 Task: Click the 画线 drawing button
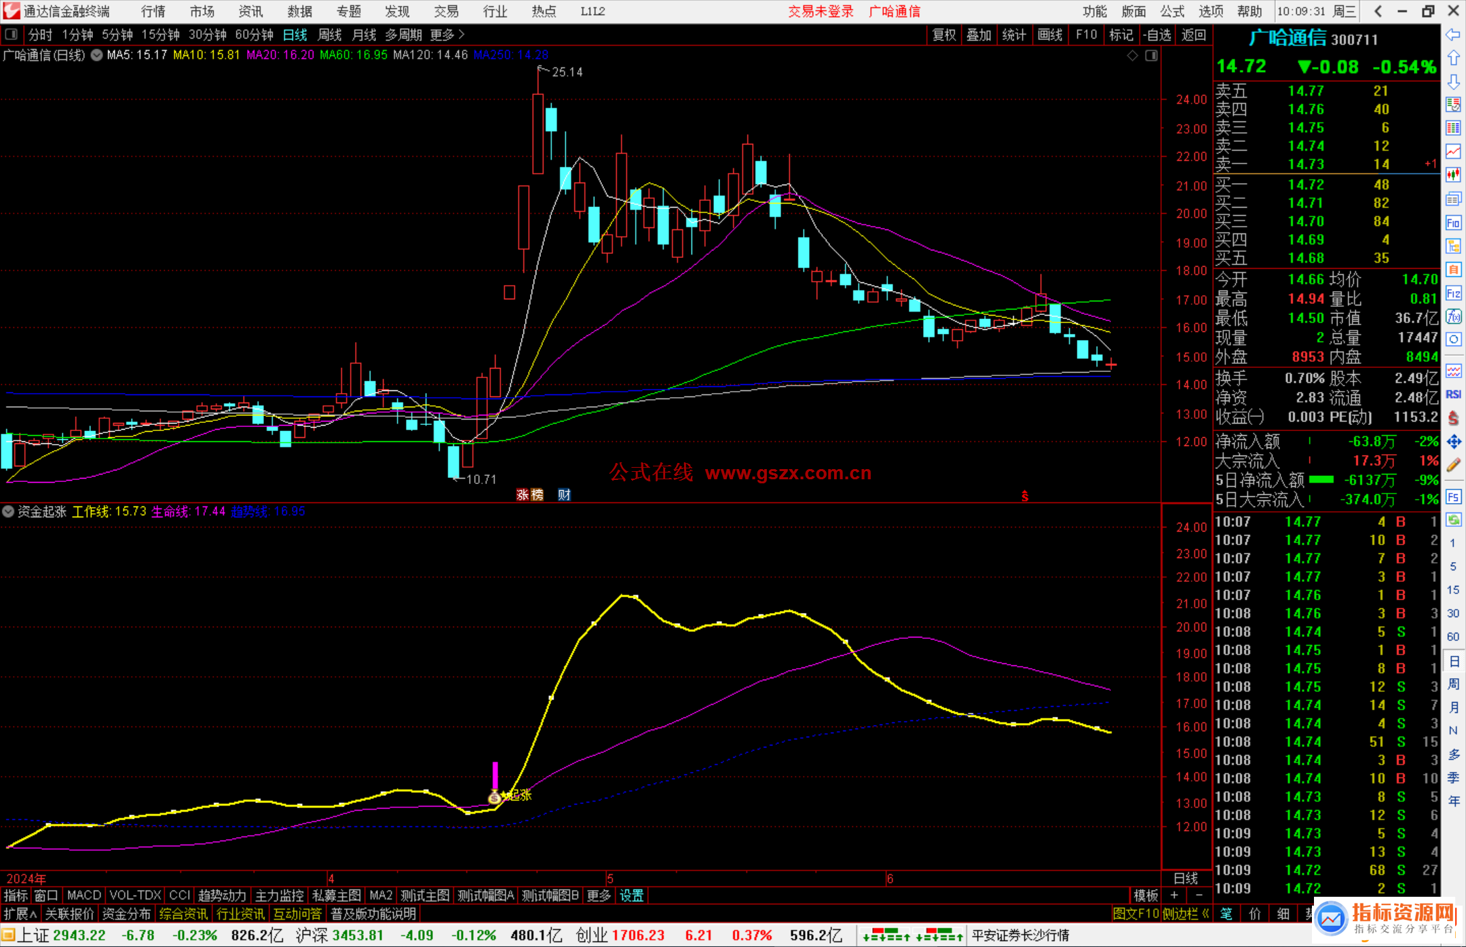click(1050, 35)
